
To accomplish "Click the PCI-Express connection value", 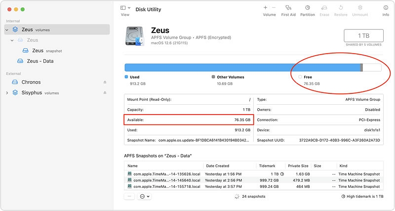I will [369, 120].
